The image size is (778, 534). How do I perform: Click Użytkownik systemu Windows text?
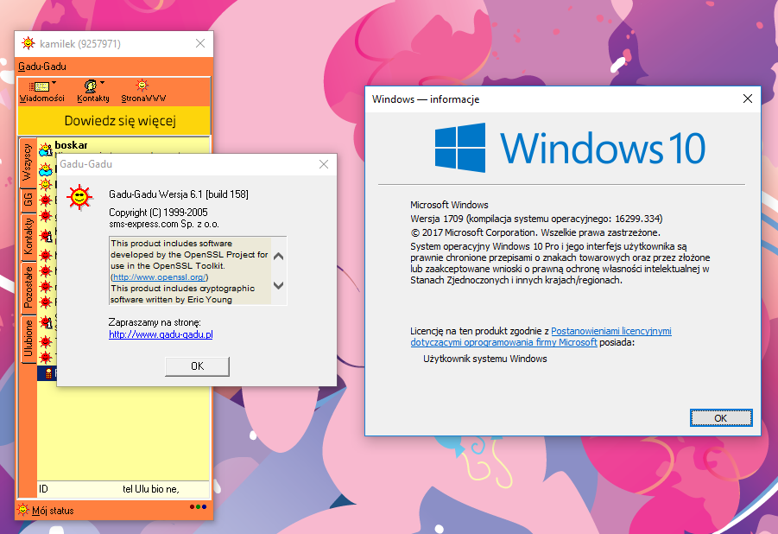(x=484, y=359)
